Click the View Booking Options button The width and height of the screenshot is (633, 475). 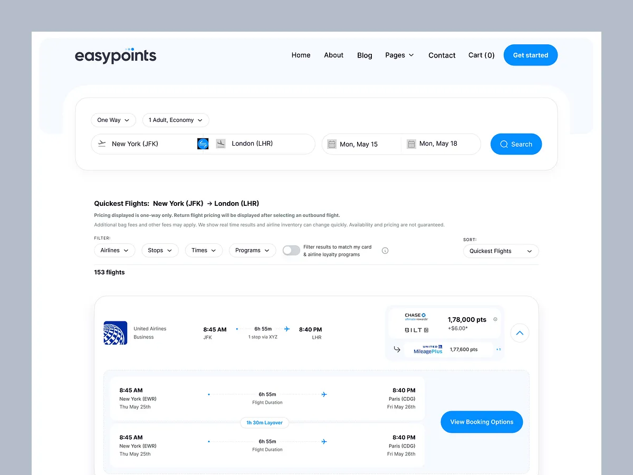click(x=482, y=422)
